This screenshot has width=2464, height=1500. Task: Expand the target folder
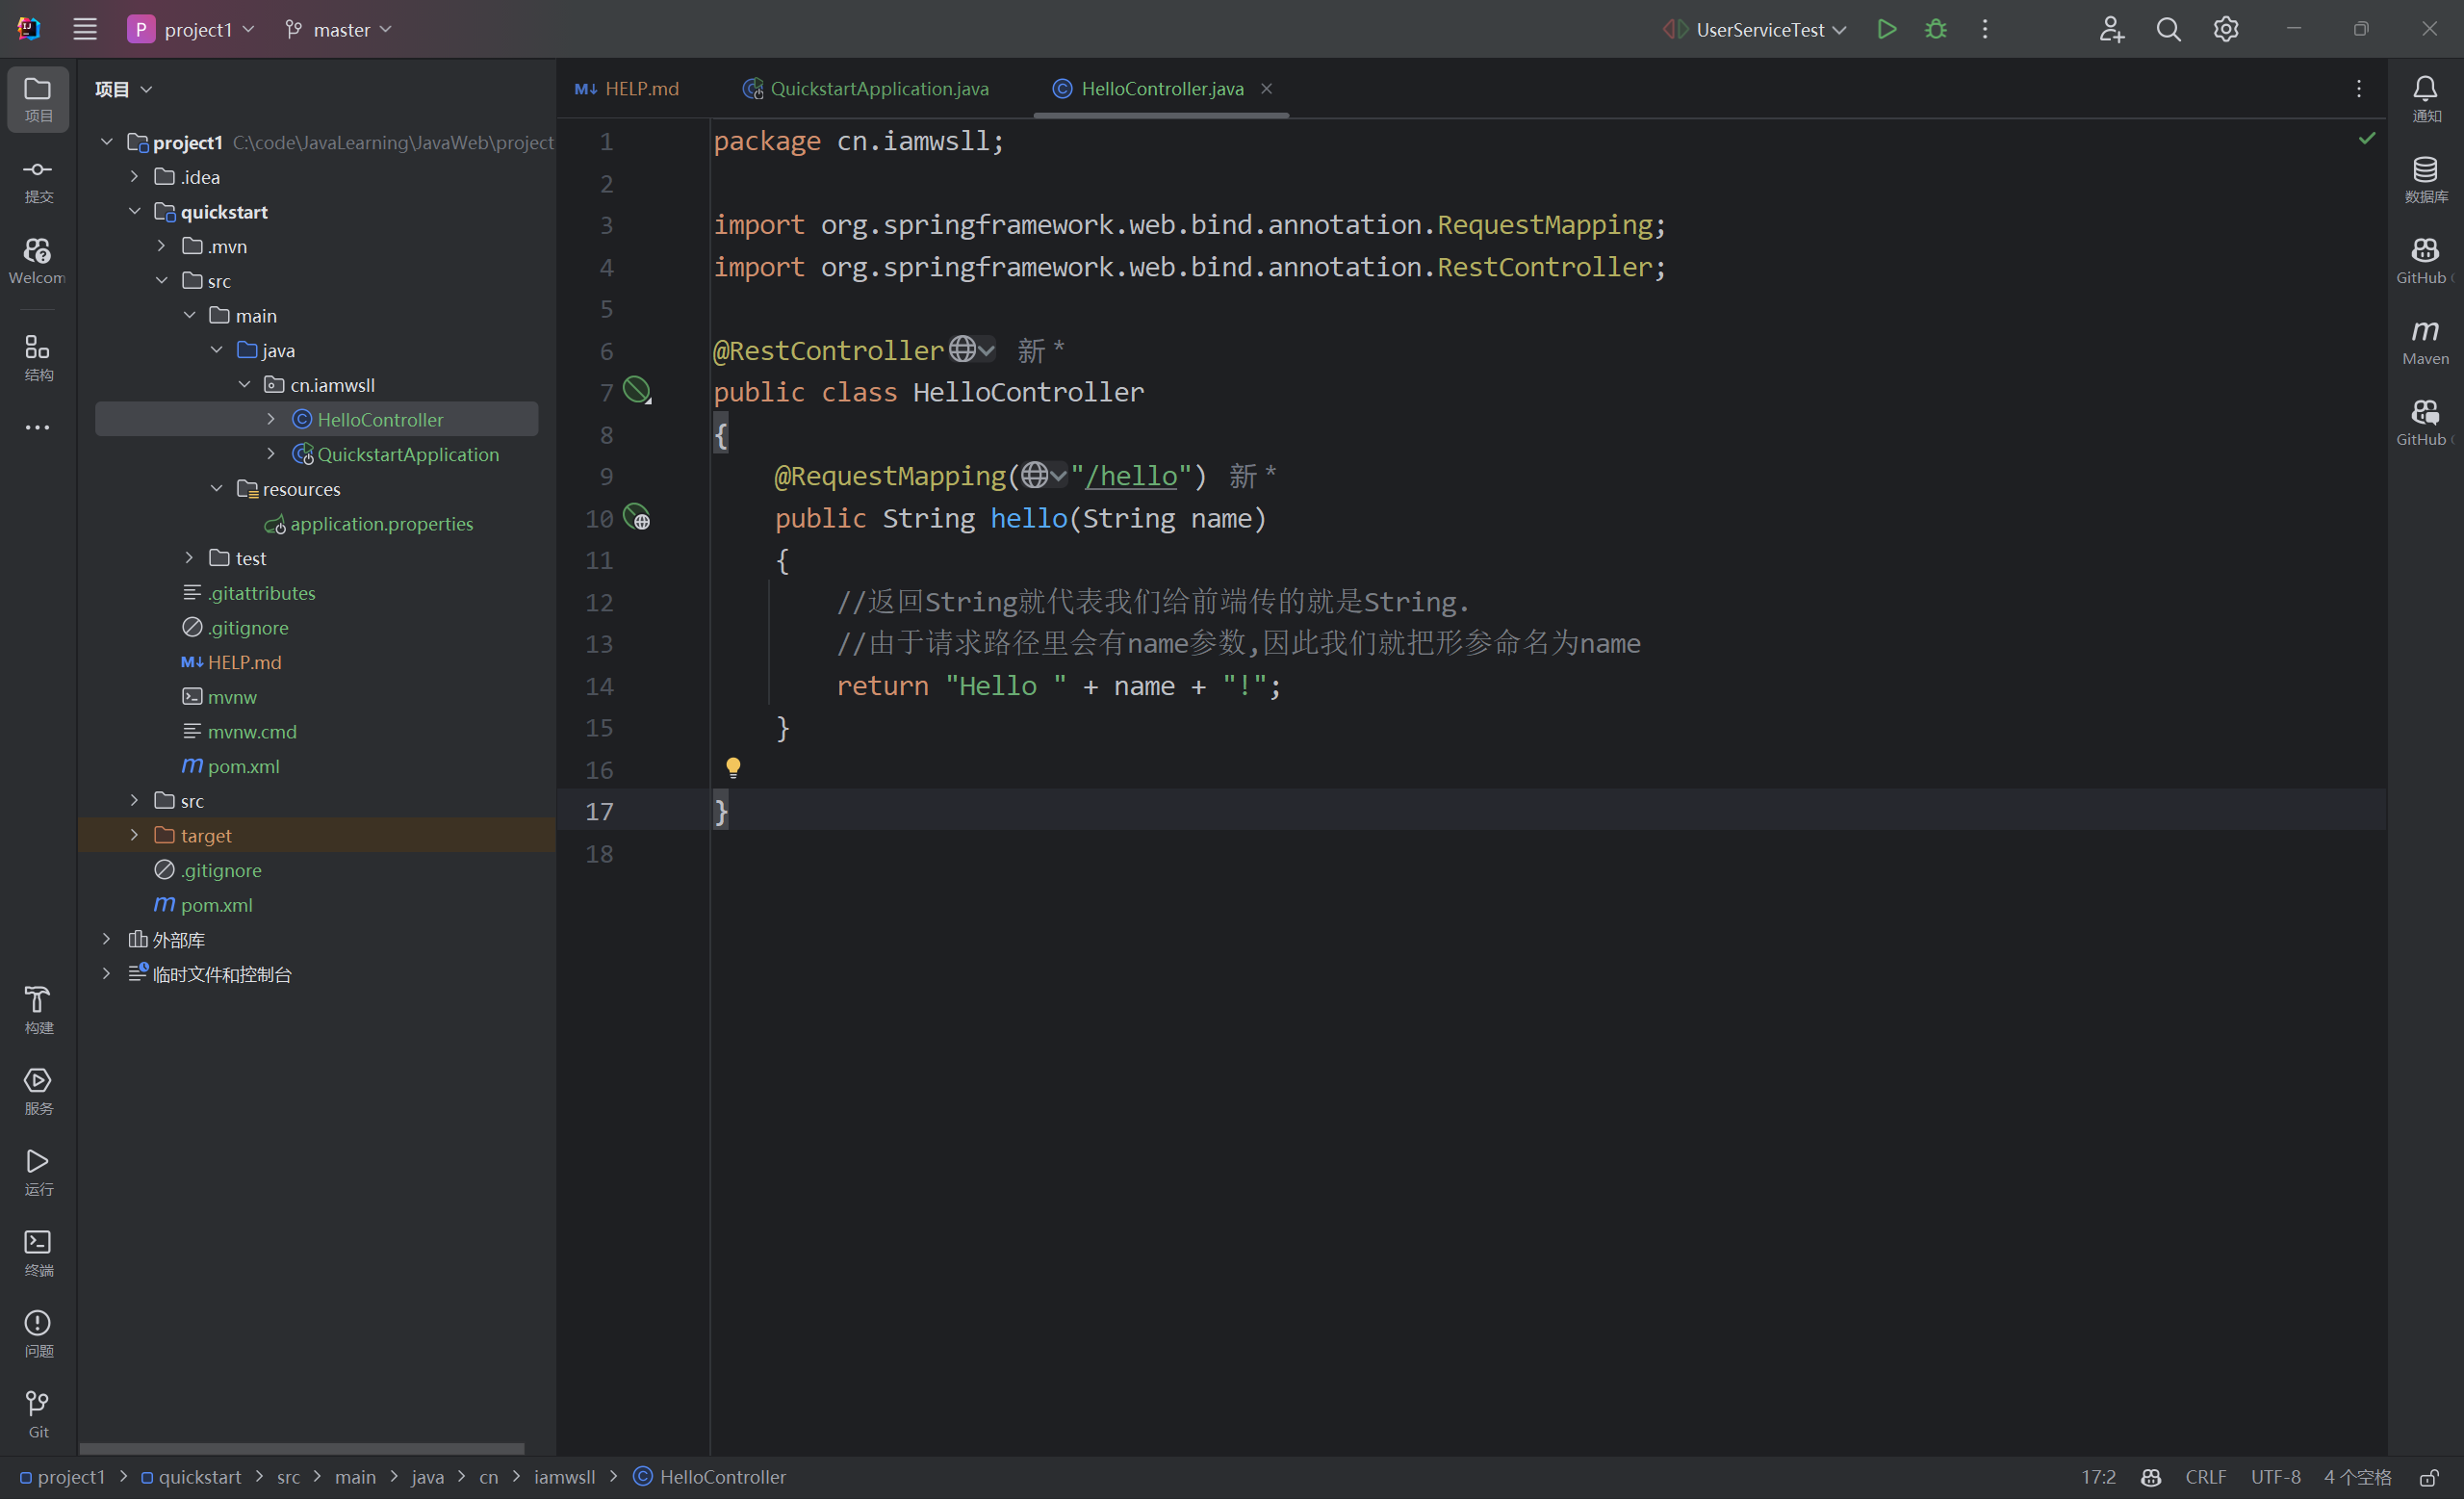[x=134, y=835]
